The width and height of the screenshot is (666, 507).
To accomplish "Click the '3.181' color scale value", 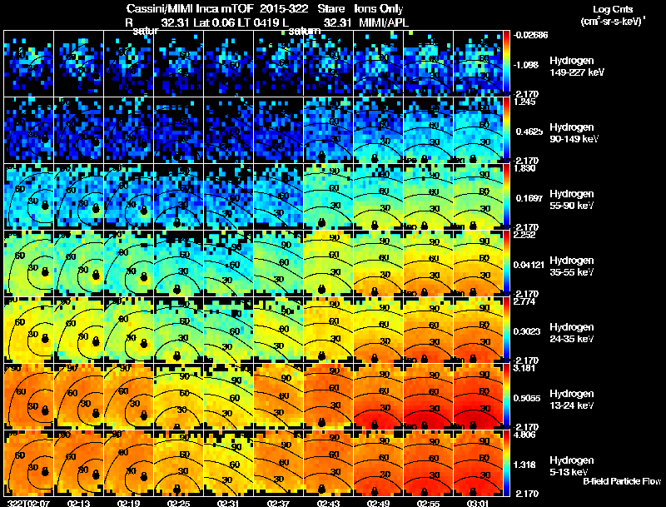I will pyautogui.click(x=524, y=368).
